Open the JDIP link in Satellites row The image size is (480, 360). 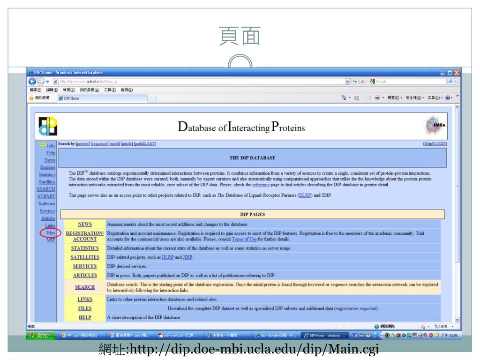coord(187,257)
